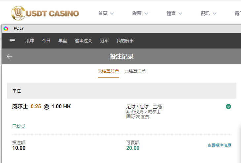Click the POLY window colorful icon

point(6,28)
